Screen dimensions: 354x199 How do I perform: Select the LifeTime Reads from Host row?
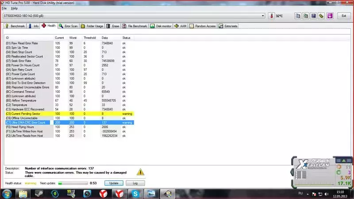[69, 136]
